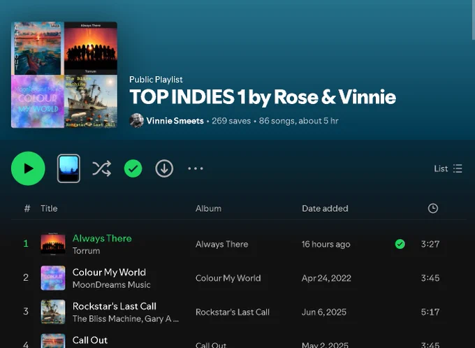Click the 3:27 duration value
The height and width of the screenshot is (348, 475).
[430, 244]
